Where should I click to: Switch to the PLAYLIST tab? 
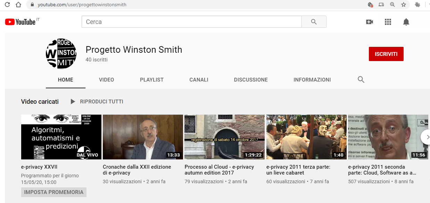coord(152,80)
